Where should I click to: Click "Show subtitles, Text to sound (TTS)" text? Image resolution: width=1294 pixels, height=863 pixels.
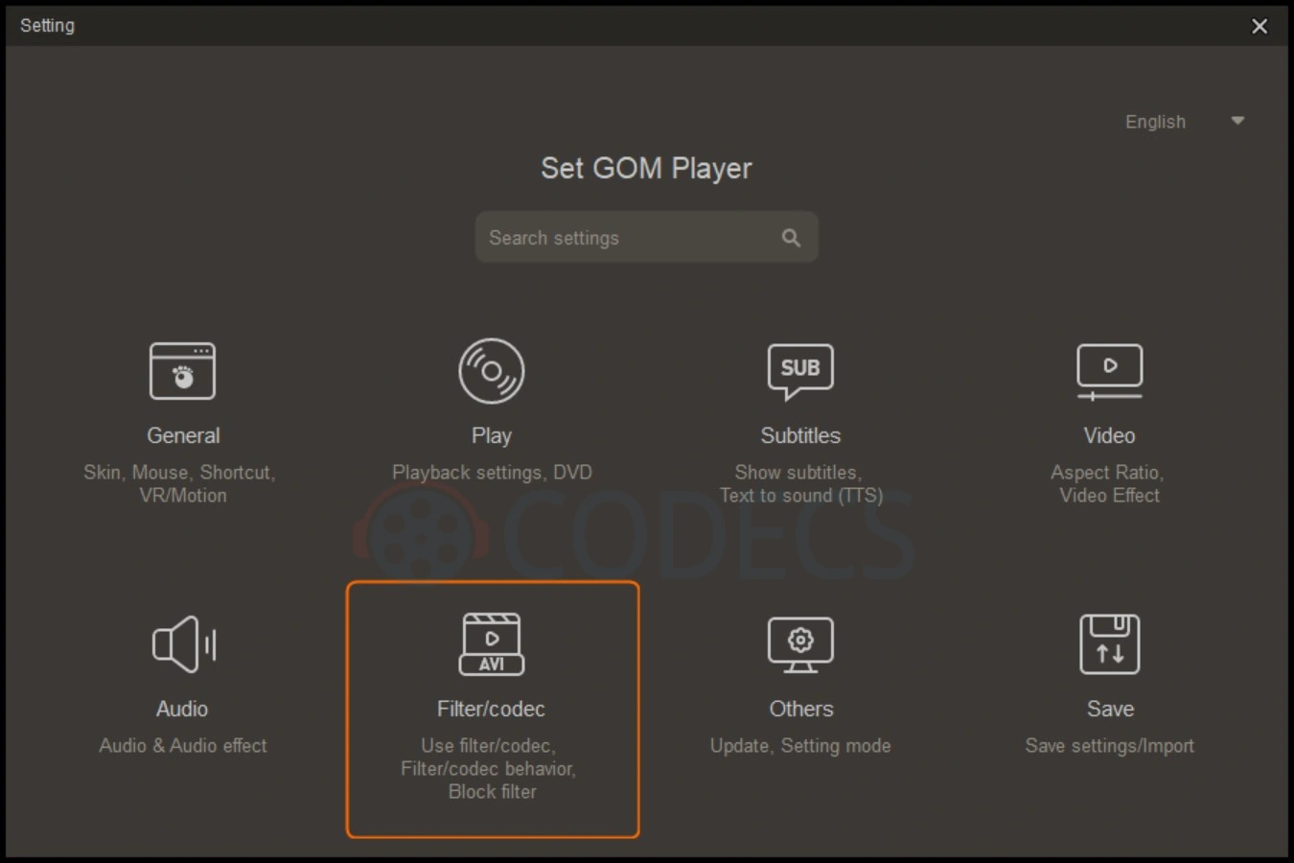pos(801,484)
